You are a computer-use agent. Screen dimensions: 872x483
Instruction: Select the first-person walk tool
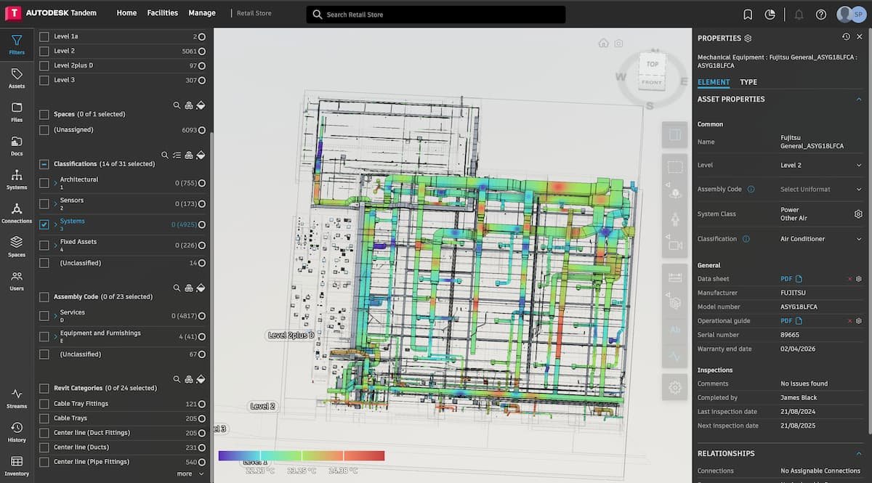(x=674, y=219)
